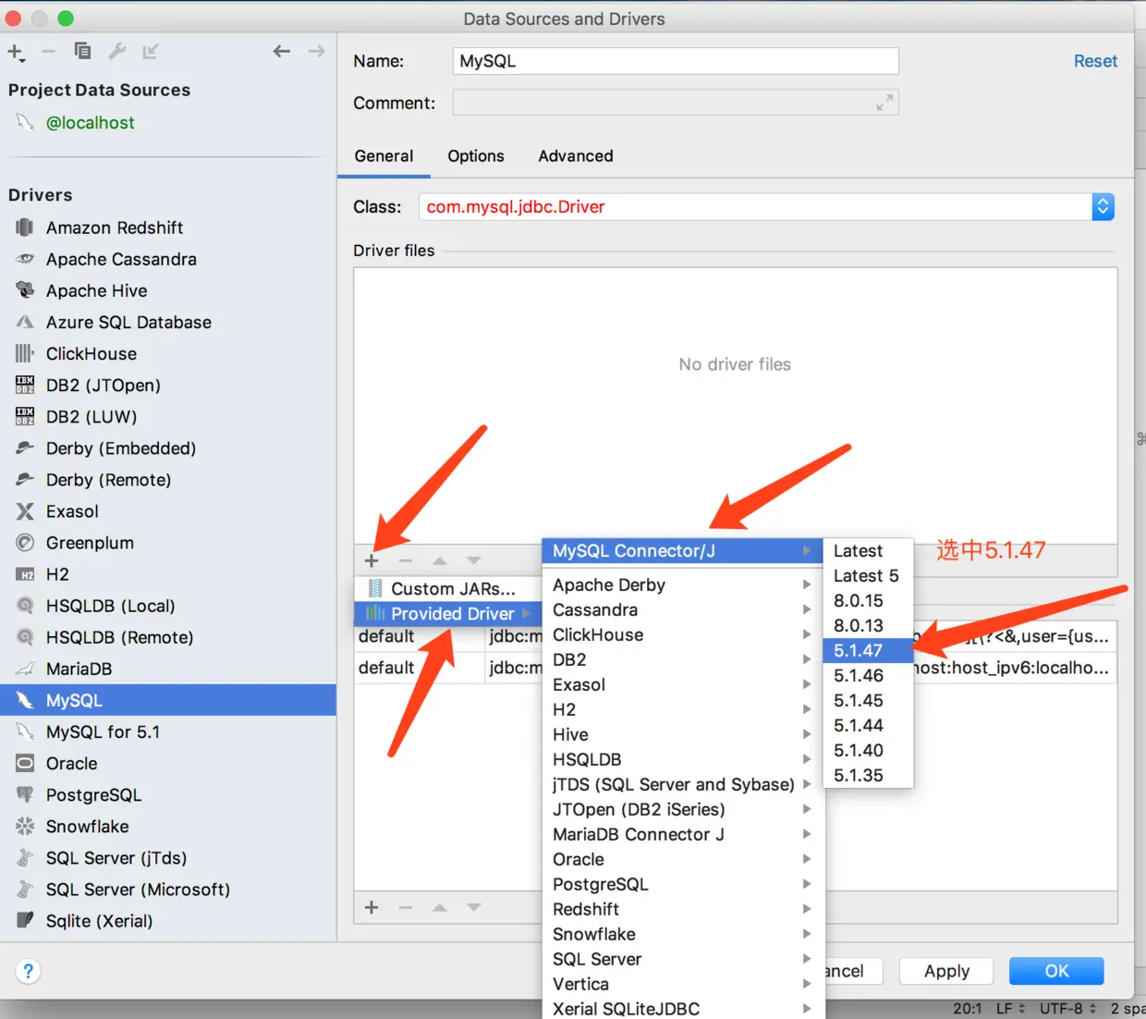The image size is (1146, 1019).
Task: Click the plus icon under URL templates
Action: [x=372, y=907]
